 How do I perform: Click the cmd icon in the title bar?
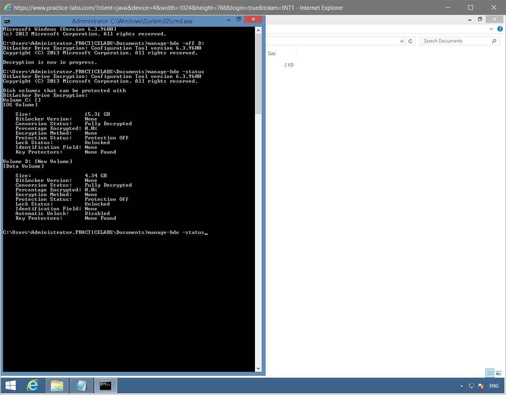coord(6,19)
